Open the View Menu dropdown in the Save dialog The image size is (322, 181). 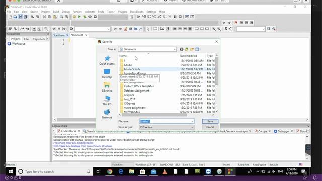click(x=198, y=49)
